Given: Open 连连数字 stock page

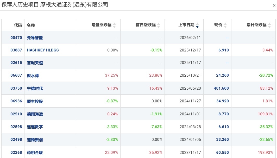Looking at the screenshot, I should tap(35, 127).
